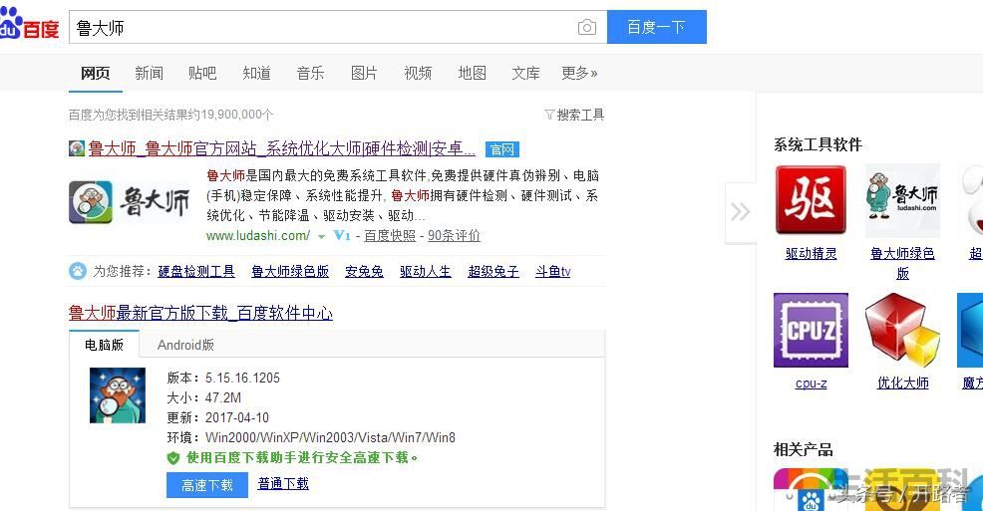Switch to the 贴吧 tab
Viewport: 983px width, 511px height.
coord(202,74)
